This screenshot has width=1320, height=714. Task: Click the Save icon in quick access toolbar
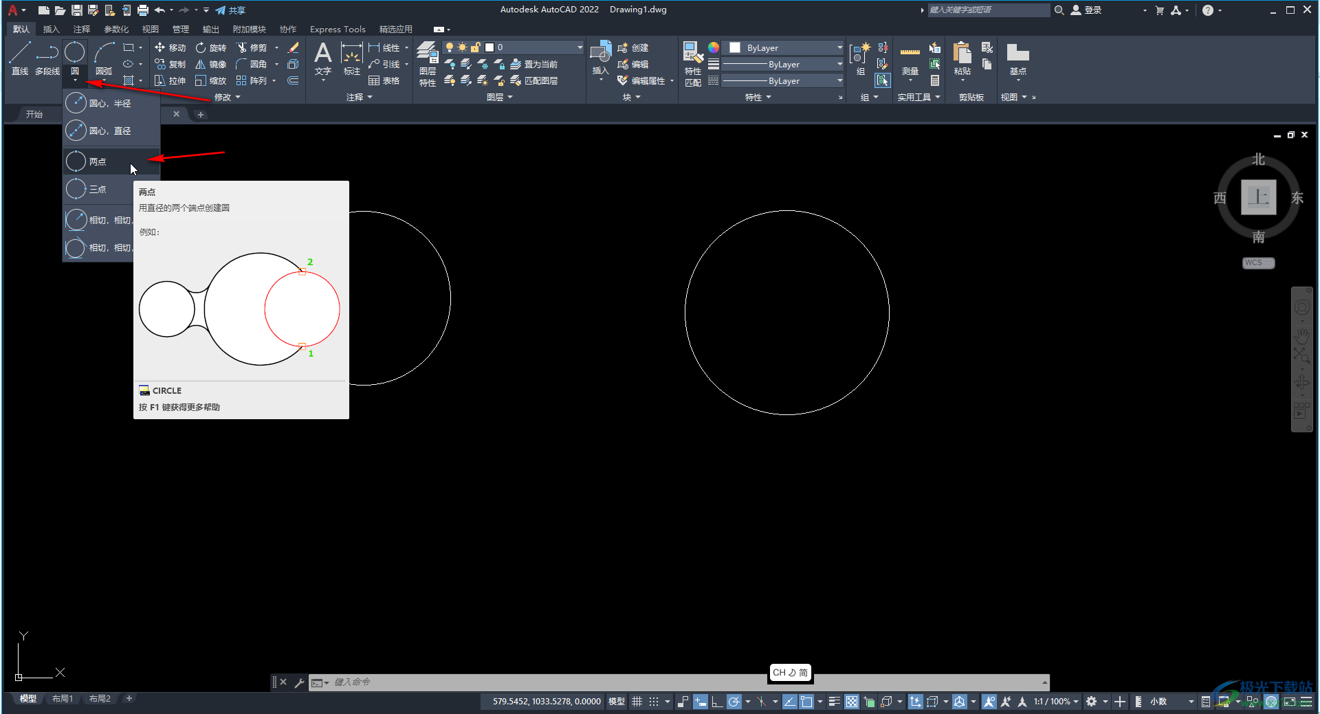pyautogui.click(x=76, y=10)
